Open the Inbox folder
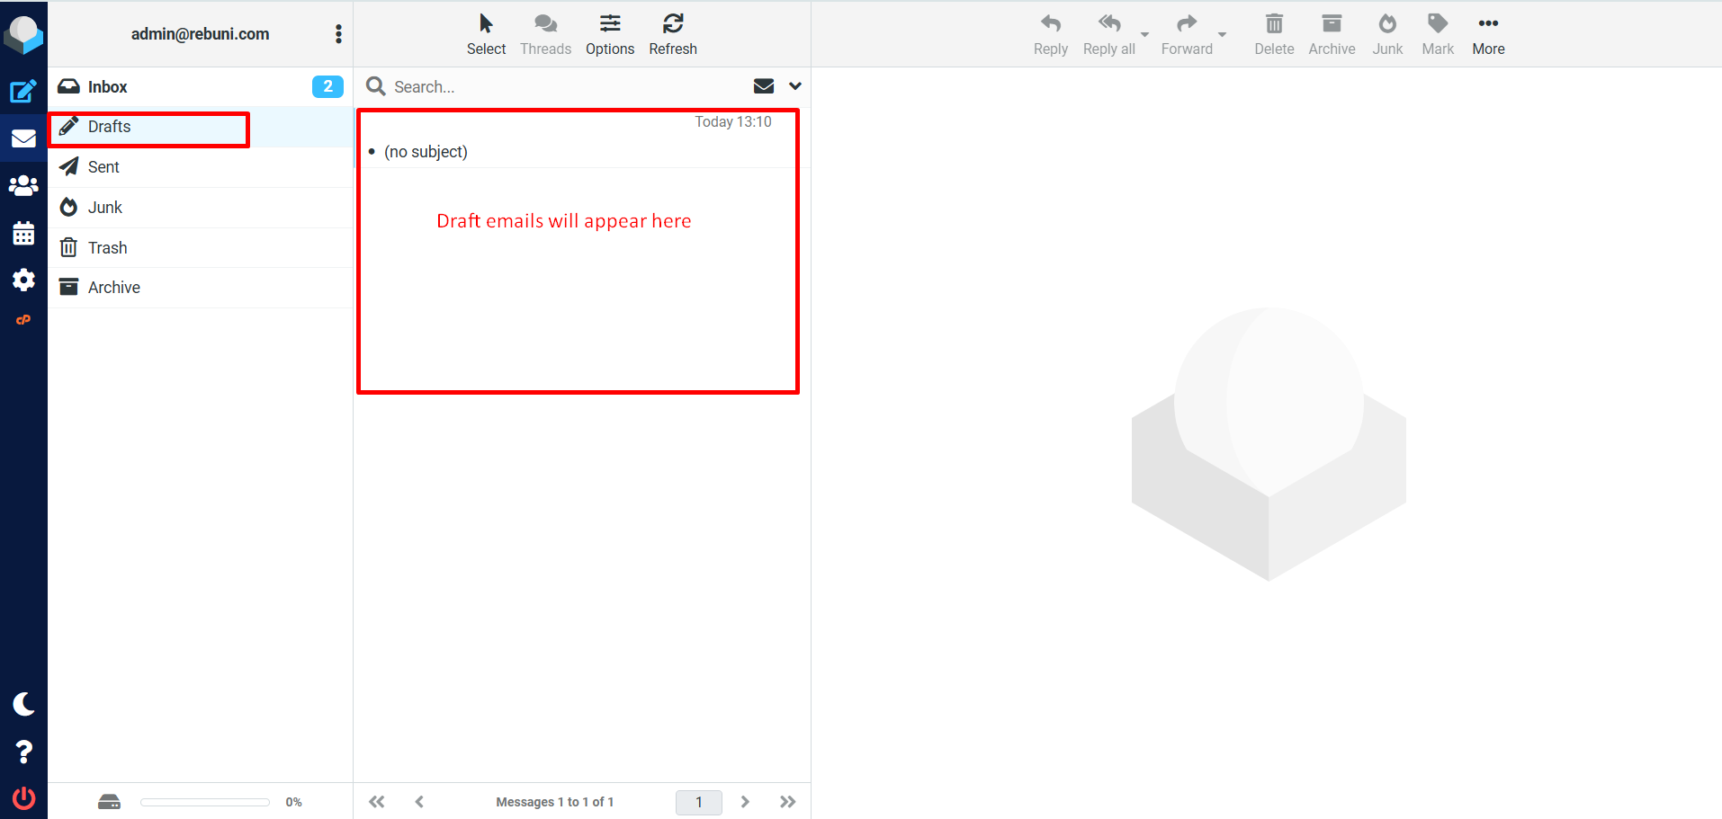Screen dimensions: 1722x819 107,87
